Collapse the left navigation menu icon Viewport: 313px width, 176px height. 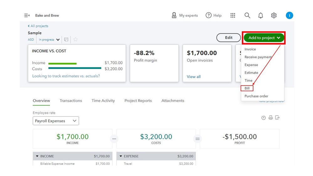[x=27, y=15]
